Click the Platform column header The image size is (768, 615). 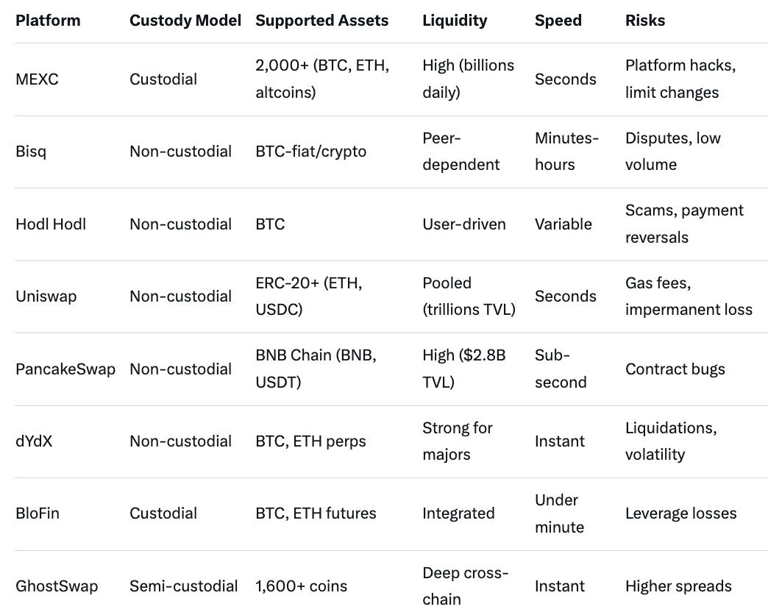(48, 21)
